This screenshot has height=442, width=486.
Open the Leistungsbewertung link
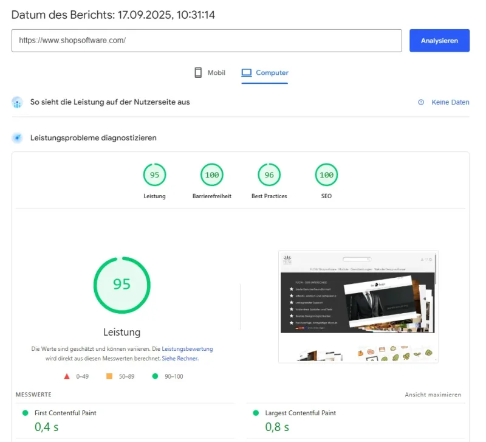coord(187,349)
